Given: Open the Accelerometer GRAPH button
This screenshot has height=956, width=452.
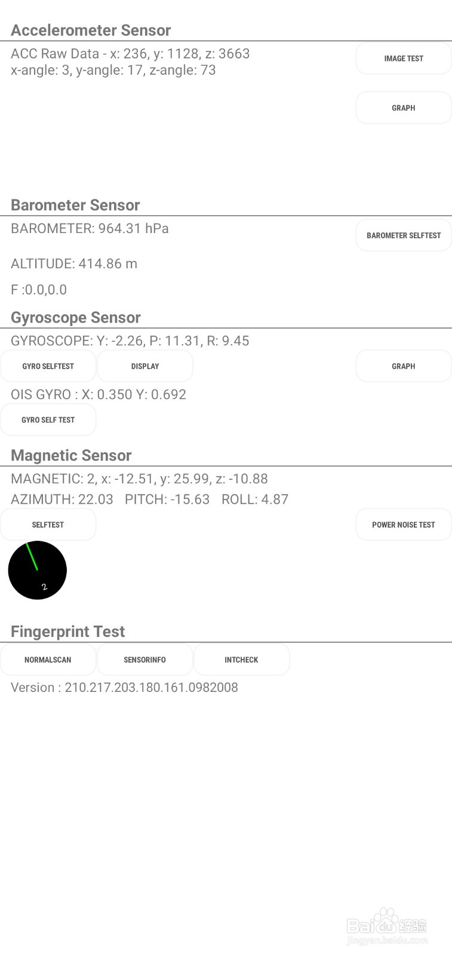Looking at the screenshot, I should click(403, 108).
